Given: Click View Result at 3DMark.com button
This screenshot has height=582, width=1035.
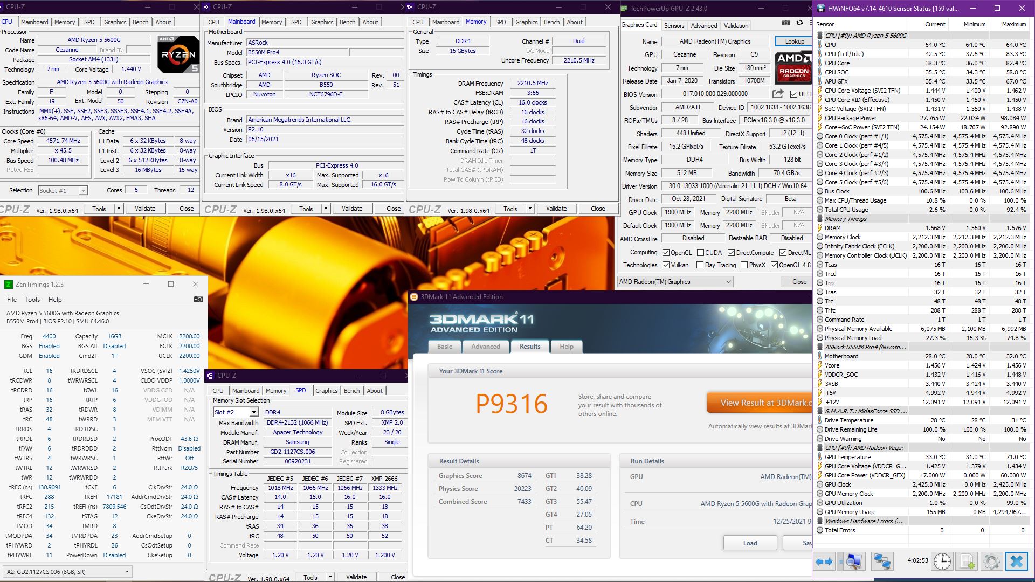Looking at the screenshot, I should pyautogui.click(x=760, y=403).
